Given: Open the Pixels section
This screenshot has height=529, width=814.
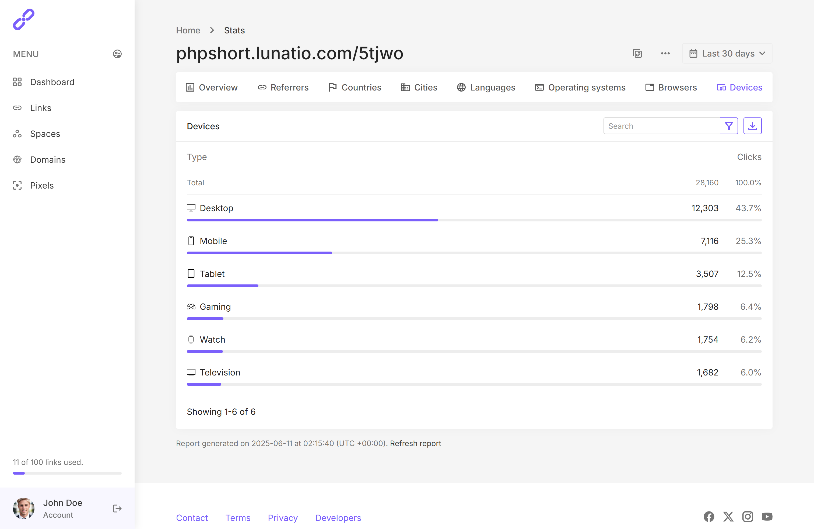Looking at the screenshot, I should pos(42,185).
